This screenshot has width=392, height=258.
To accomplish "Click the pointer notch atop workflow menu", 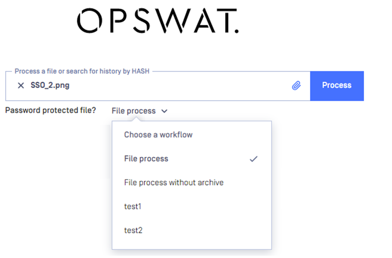I will point(137,120).
